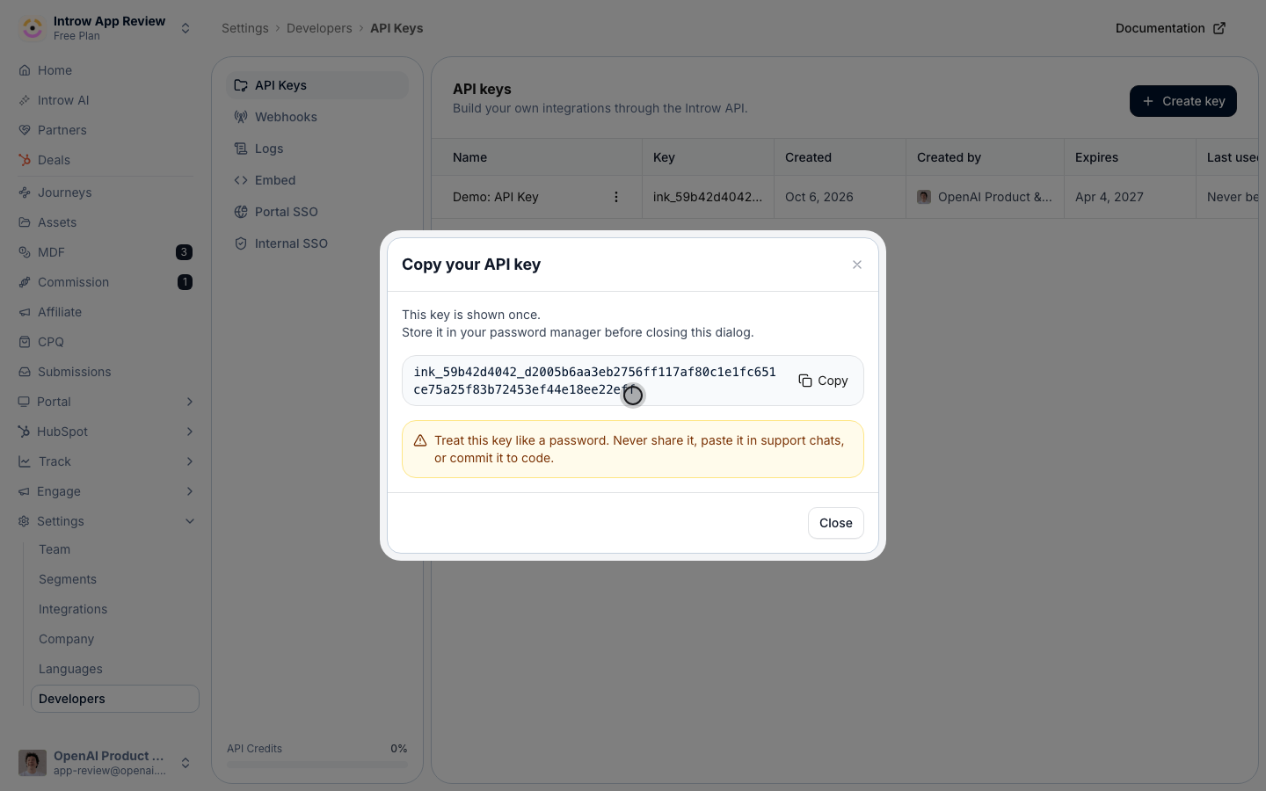This screenshot has width=1266, height=791.
Task: Click the Embed code brackets icon
Action: (241, 180)
